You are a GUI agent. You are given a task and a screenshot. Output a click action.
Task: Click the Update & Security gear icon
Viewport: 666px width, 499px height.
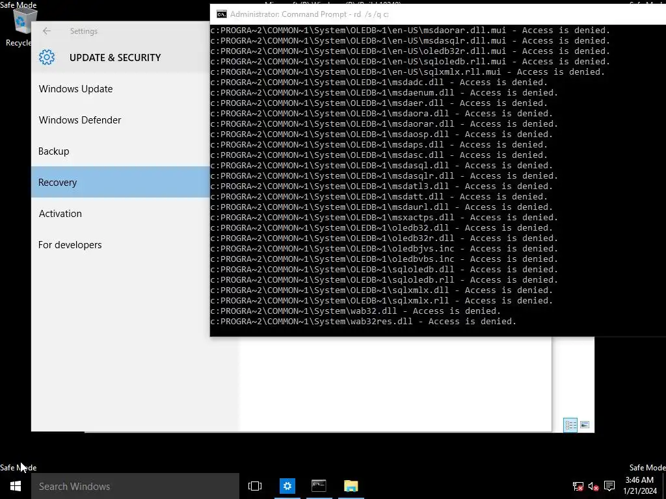pos(47,57)
